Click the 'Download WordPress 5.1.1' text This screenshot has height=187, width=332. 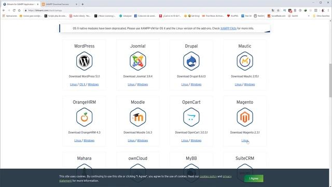click(84, 76)
